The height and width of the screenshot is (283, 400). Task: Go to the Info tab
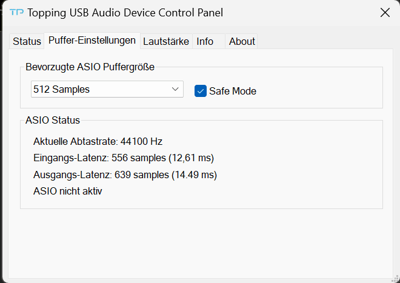pyautogui.click(x=205, y=41)
